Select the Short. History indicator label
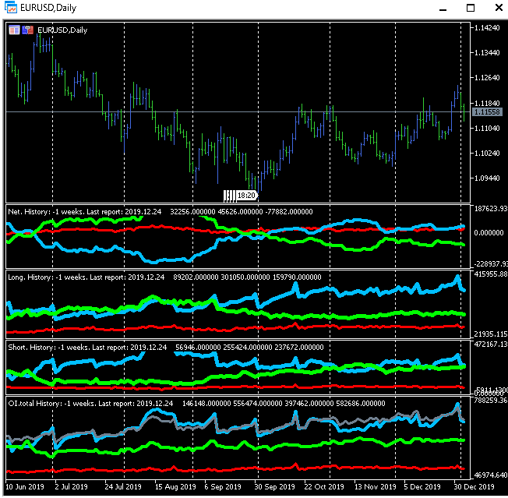 [87, 348]
